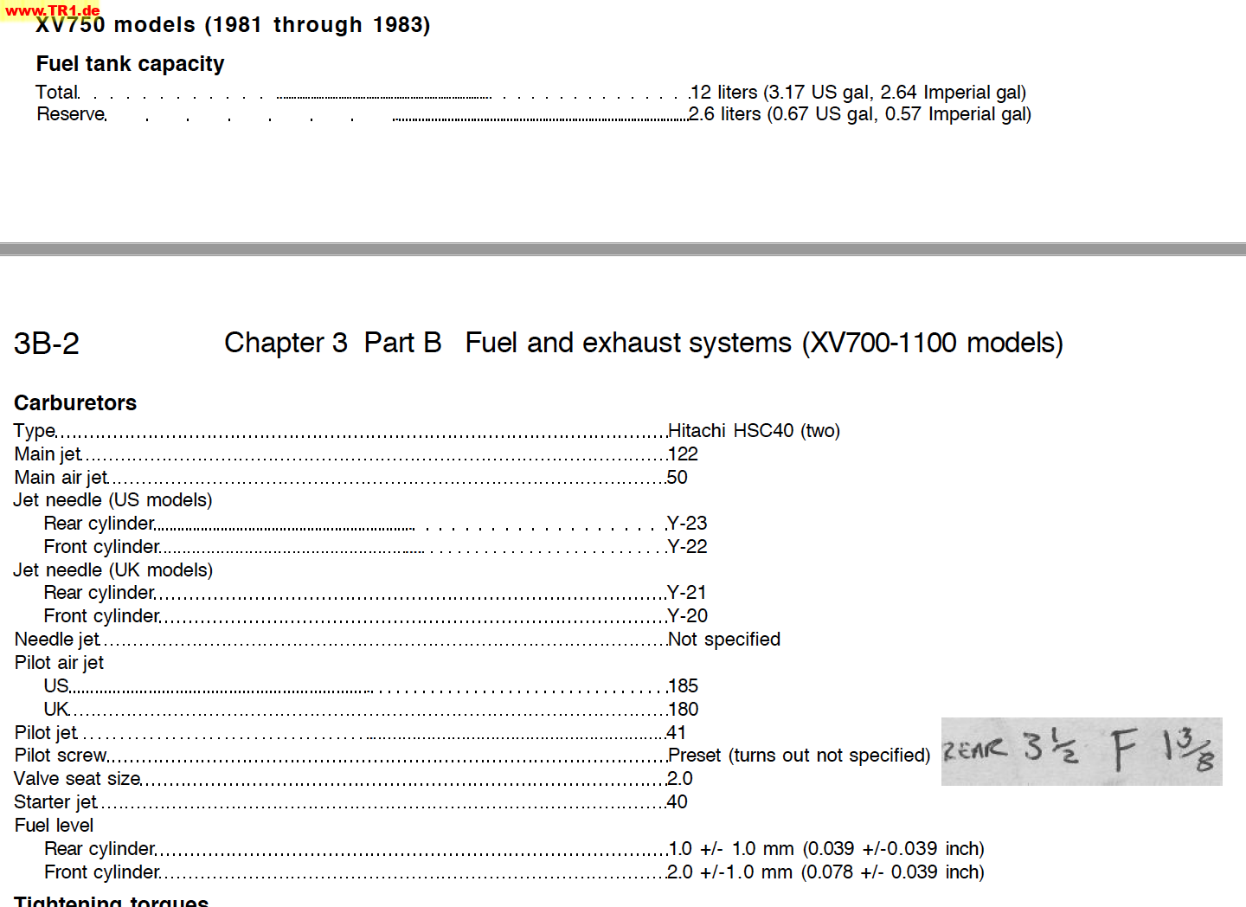Select the Pilot jet value '41'
This screenshot has height=907, width=1246.
coord(676,733)
